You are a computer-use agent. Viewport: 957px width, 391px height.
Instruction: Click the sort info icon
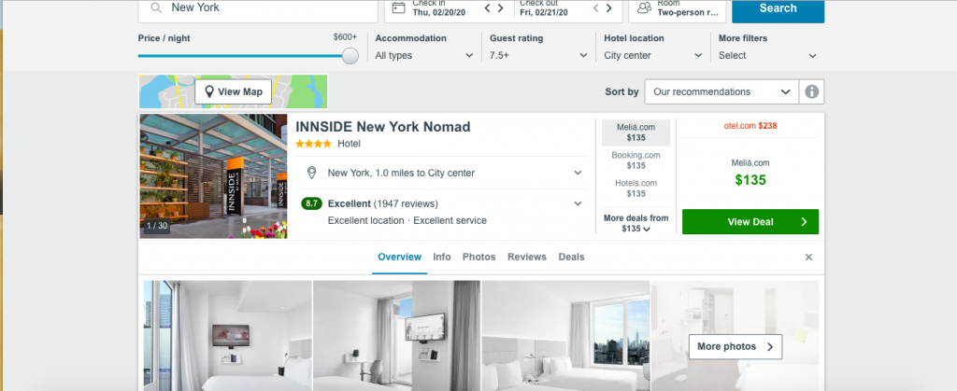tap(811, 92)
